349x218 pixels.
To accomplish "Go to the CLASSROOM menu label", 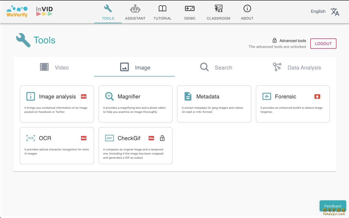I will (218, 18).
